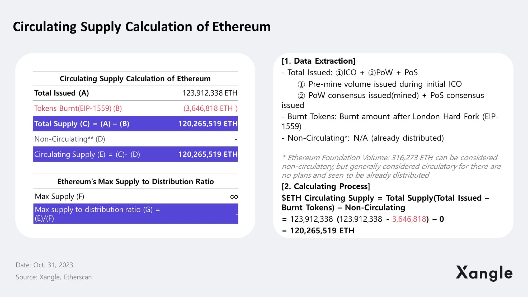Click the red (3,646,818 ETH) value
This screenshot has width=528, height=297.
pyautogui.click(x=210, y=108)
